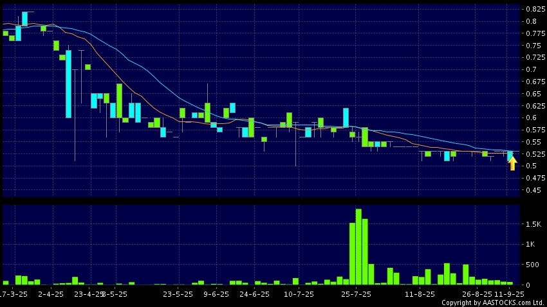Select the tall cyan candlestick in early April
This screenshot has width=547, height=307.
click(68, 84)
